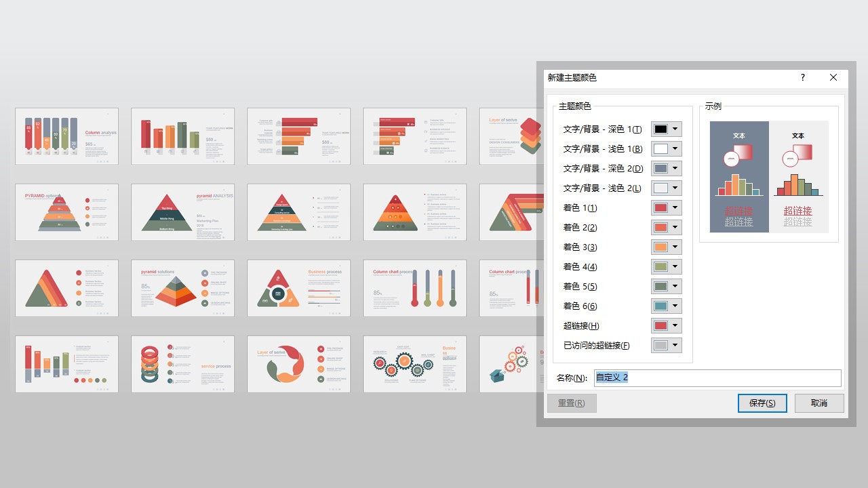Viewport: 868px width, 488px height.
Task: Open 着色 4 color dropdown
Action: 667,267
